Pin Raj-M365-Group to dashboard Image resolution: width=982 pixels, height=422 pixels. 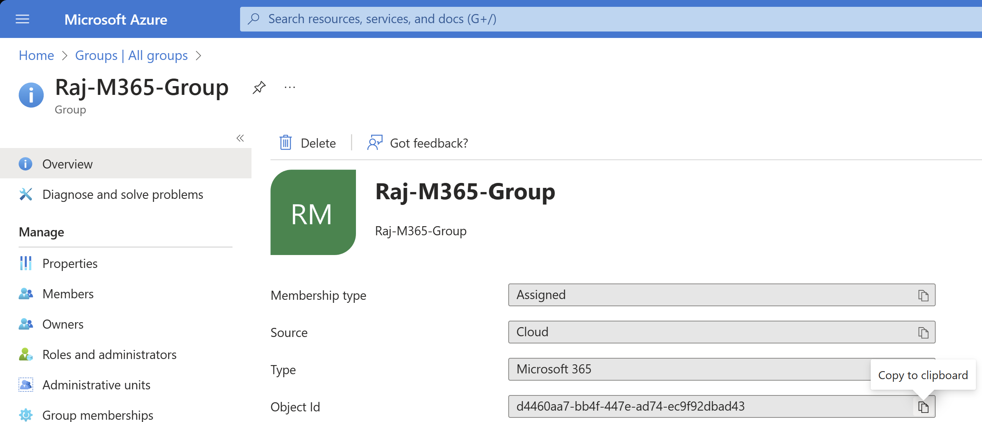point(259,87)
